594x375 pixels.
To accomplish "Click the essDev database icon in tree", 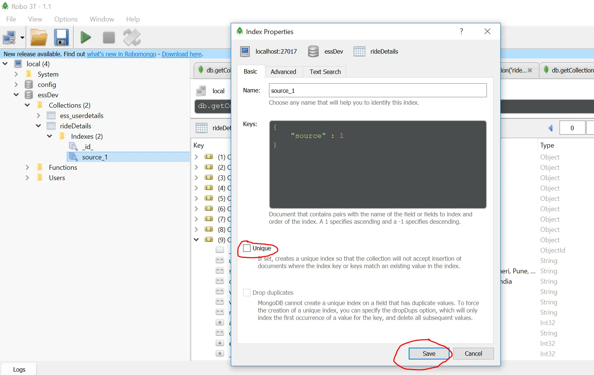I will pyautogui.click(x=29, y=95).
